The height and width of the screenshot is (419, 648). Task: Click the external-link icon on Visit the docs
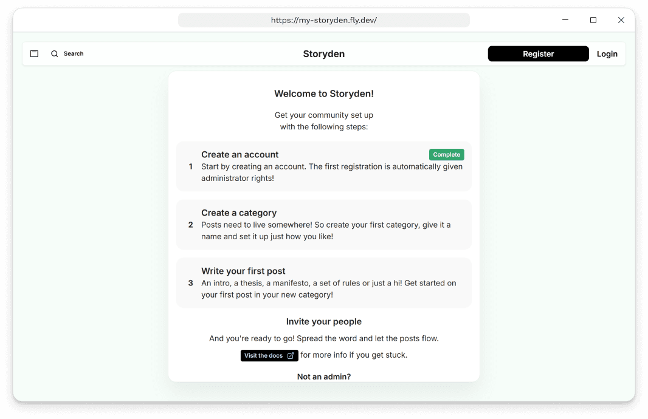(291, 355)
